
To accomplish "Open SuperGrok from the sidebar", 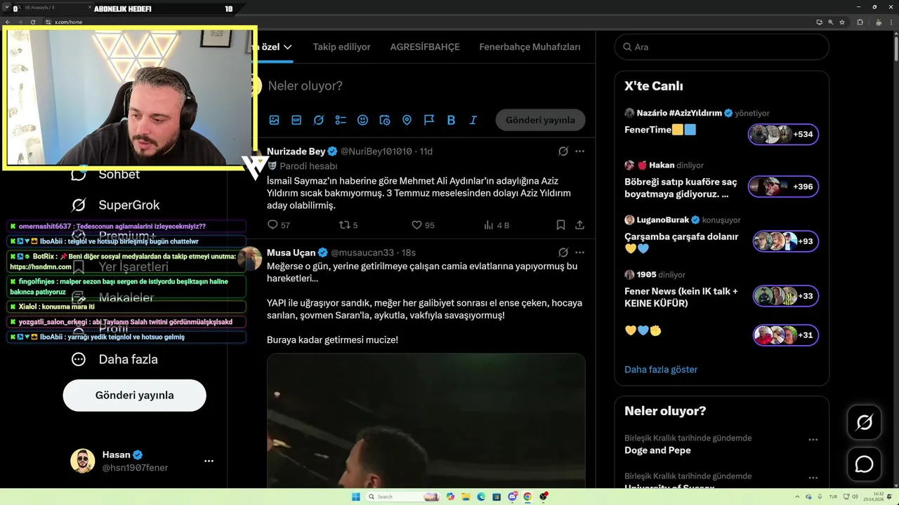I will coord(116,205).
